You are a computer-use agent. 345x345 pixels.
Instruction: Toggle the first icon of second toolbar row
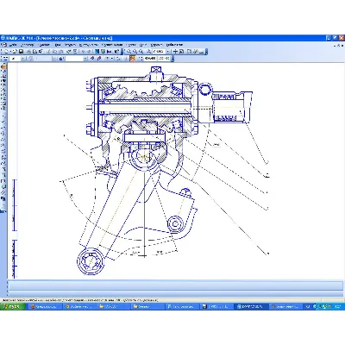[5, 59]
